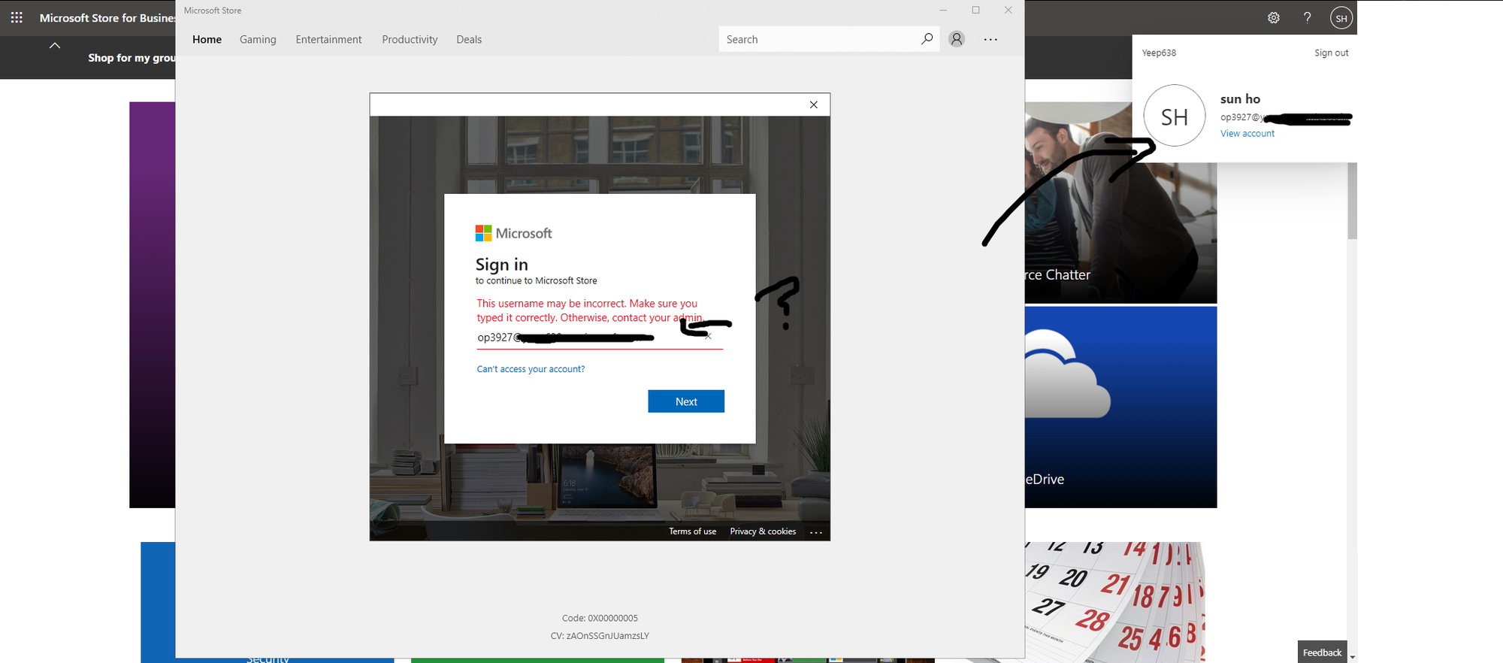Click the username email input field
Image resolution: width=1503 pixels, height=663 pixels.
coord(599,338)
